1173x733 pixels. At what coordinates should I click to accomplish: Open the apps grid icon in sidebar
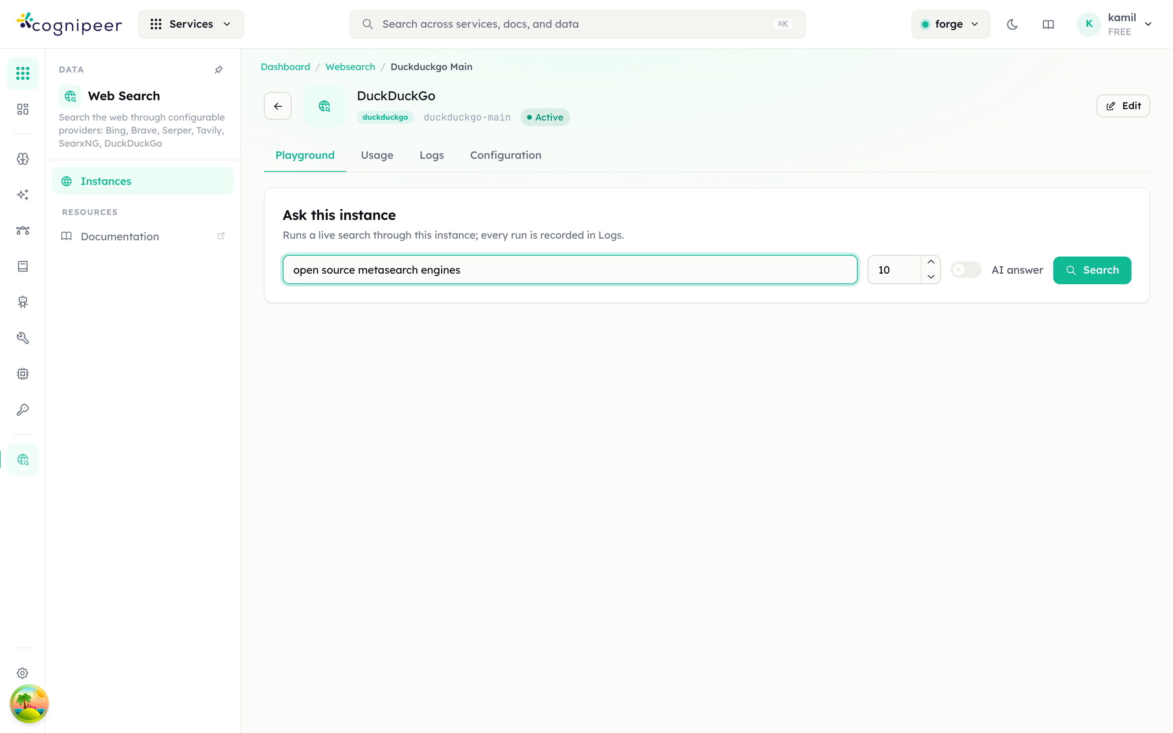tap(23, 73)
